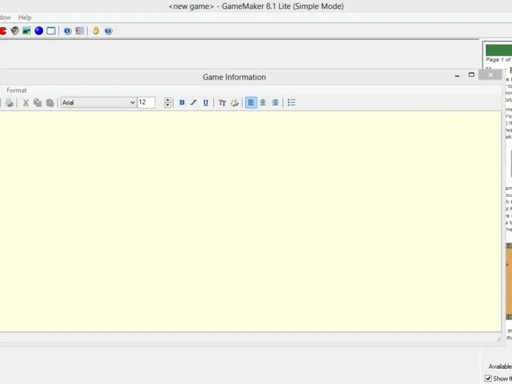512x384 pixels.
Task: Decrease font size with down arrow
Action: click(168, 105)
